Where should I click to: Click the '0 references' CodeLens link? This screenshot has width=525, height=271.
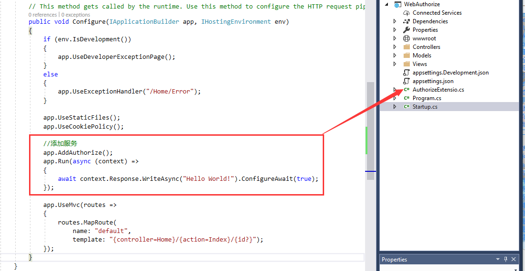pyautogui.click(x=42, y=15)
